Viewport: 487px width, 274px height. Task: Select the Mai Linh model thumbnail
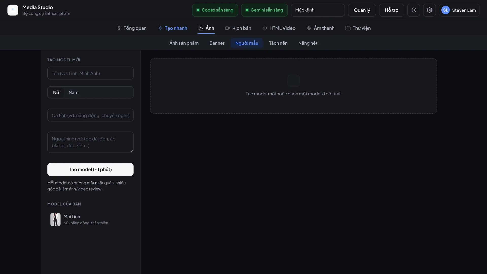pyautogui.click(x=55, y=219)
